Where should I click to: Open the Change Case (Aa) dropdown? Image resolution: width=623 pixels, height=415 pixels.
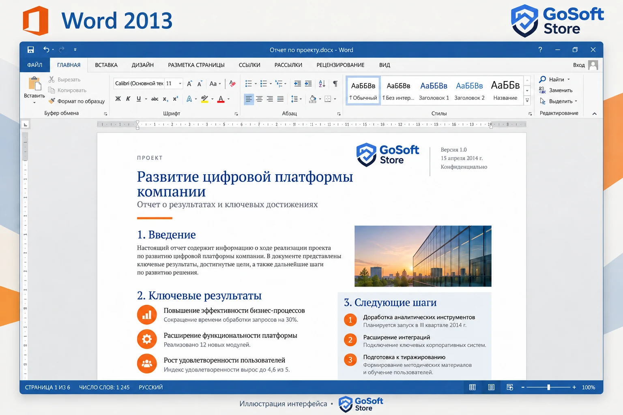click(x=215, y=83)
